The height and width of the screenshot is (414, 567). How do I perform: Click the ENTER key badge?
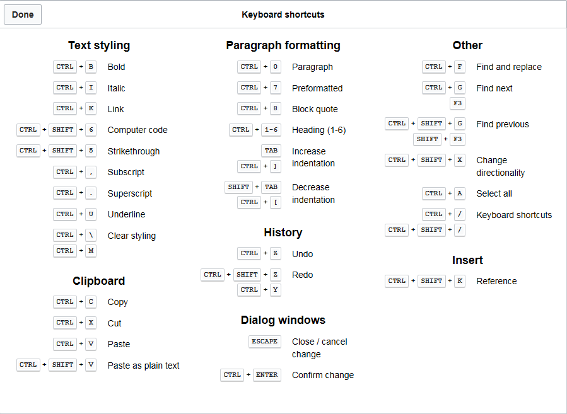coord(267,375)
